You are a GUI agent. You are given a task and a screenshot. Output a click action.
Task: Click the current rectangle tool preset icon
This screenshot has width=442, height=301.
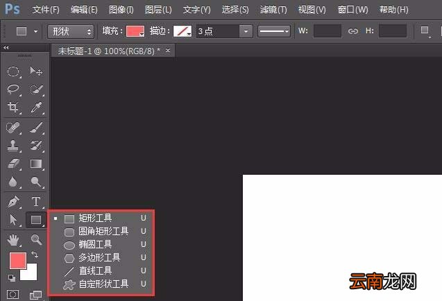[x=22, y=31]
